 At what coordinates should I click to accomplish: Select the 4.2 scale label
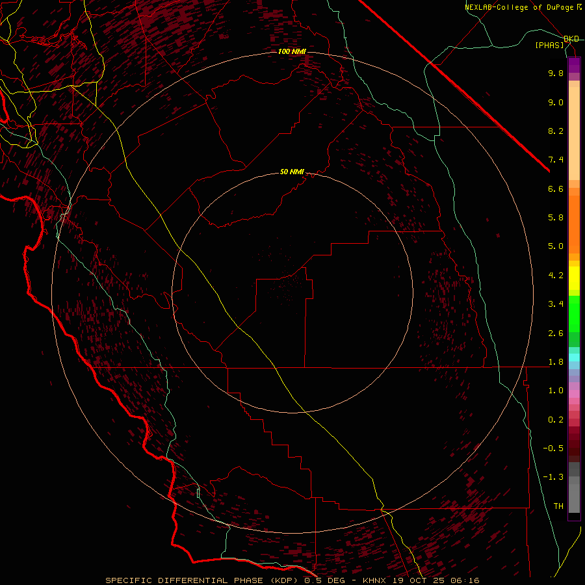556,276
